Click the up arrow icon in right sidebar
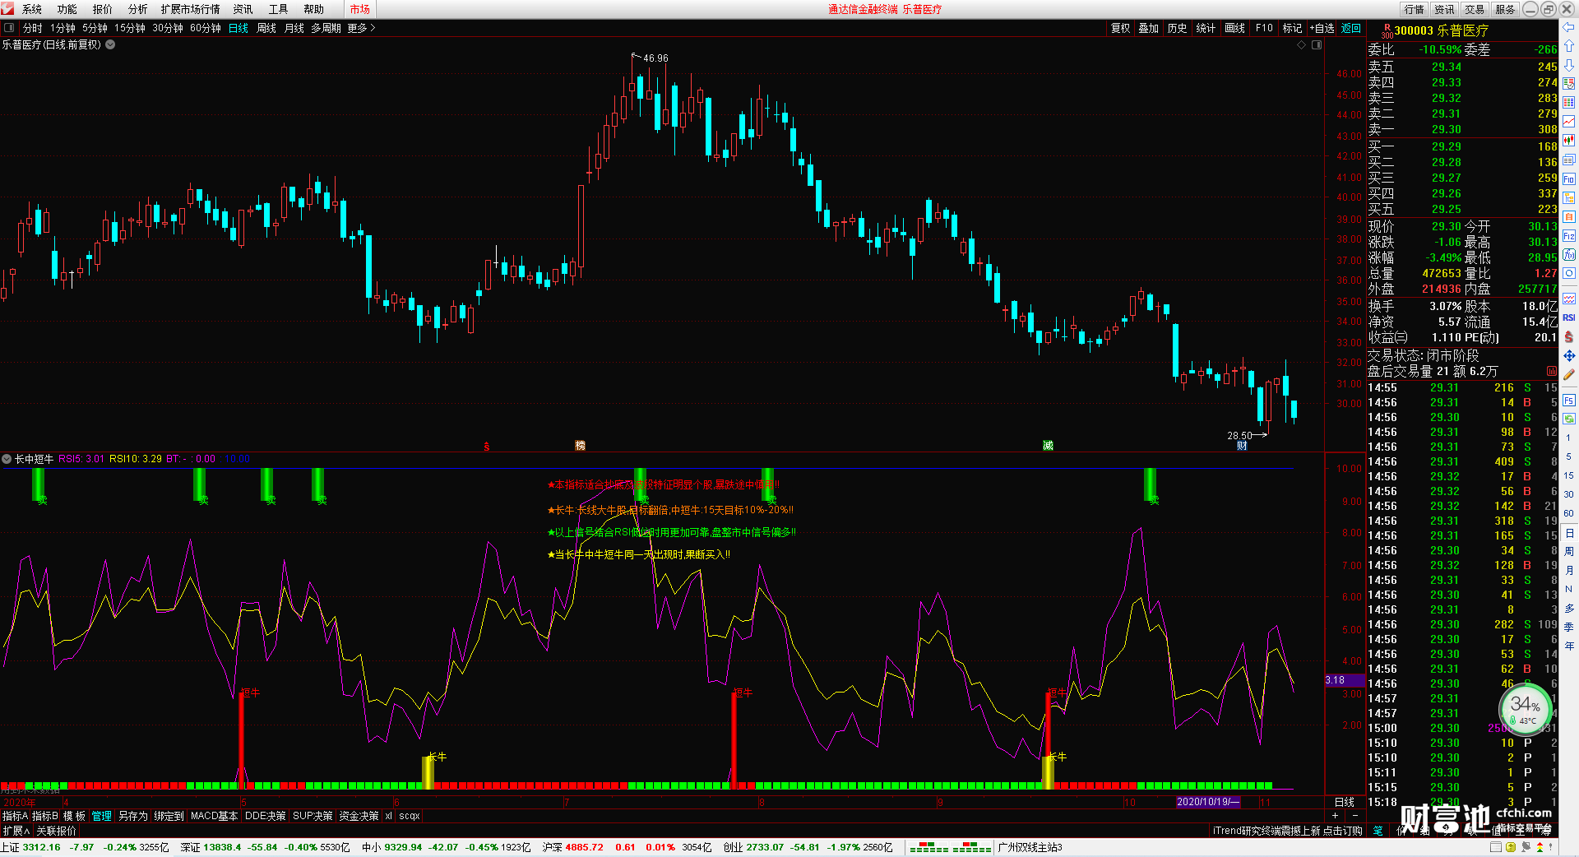 coord(1569,46)
